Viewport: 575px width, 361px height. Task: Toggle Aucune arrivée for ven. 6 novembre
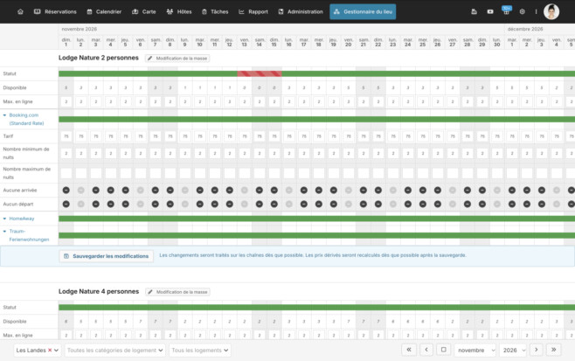click(x=141, y=190)
